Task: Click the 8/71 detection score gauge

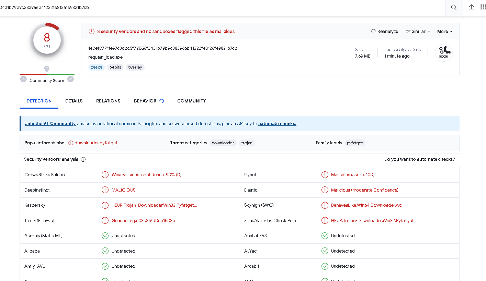Action: click(x=47, y=40)
